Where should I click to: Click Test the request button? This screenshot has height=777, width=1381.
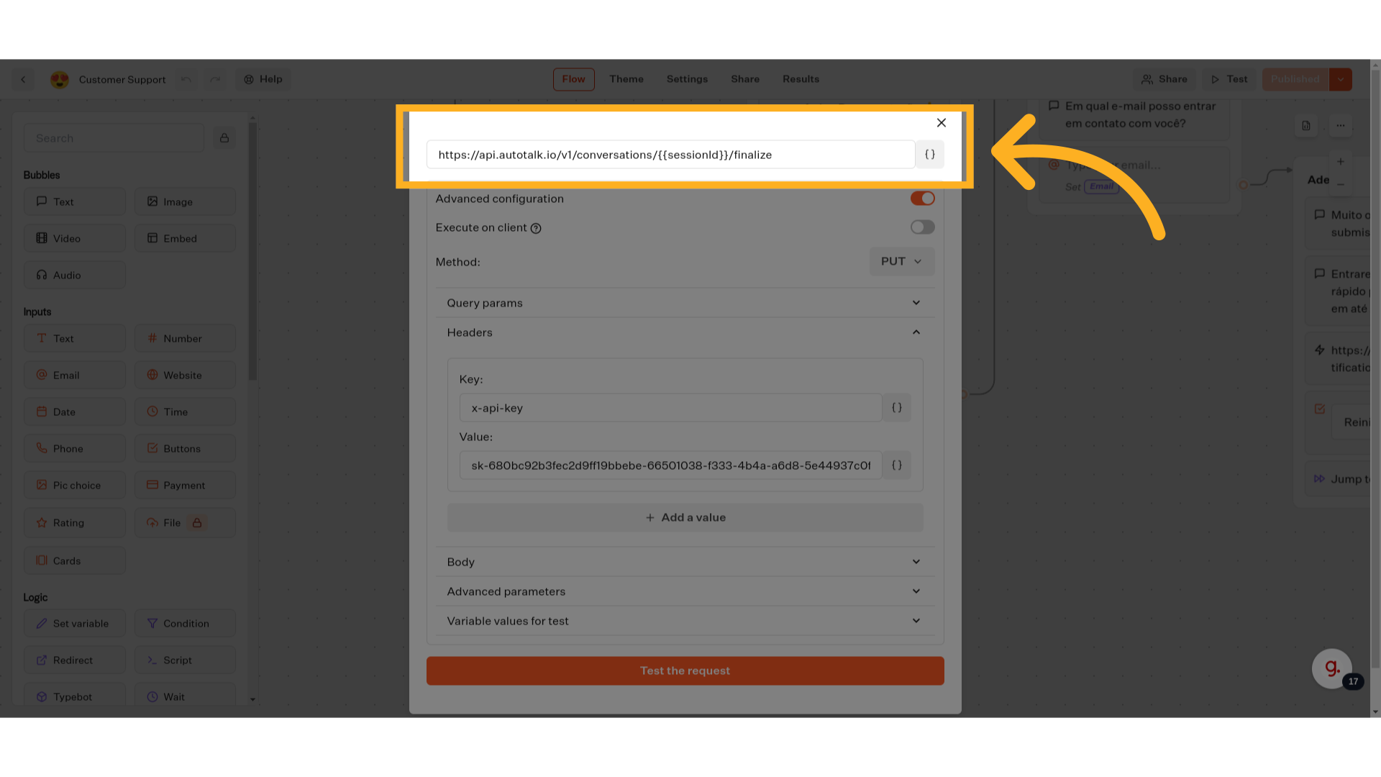[x=685, y=671]
